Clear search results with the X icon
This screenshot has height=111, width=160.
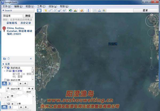point(31,59)
